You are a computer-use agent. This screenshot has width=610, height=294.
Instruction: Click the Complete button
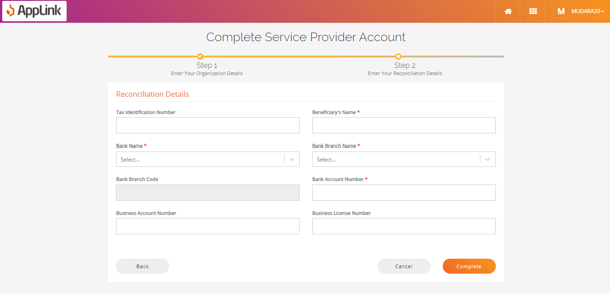click(x=469, y=266)
